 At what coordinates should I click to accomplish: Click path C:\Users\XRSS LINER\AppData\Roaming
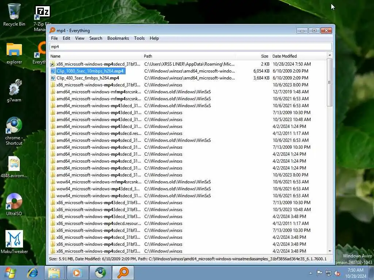[x=190, y=64]
